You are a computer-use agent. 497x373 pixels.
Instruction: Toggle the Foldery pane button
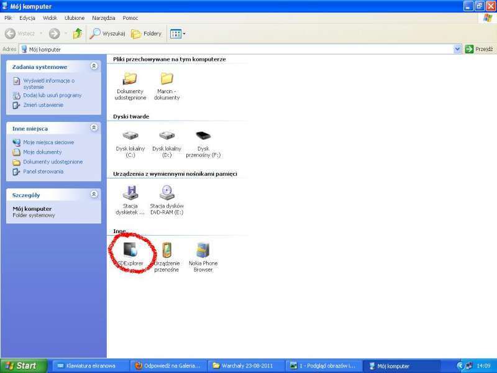[147, 34]
